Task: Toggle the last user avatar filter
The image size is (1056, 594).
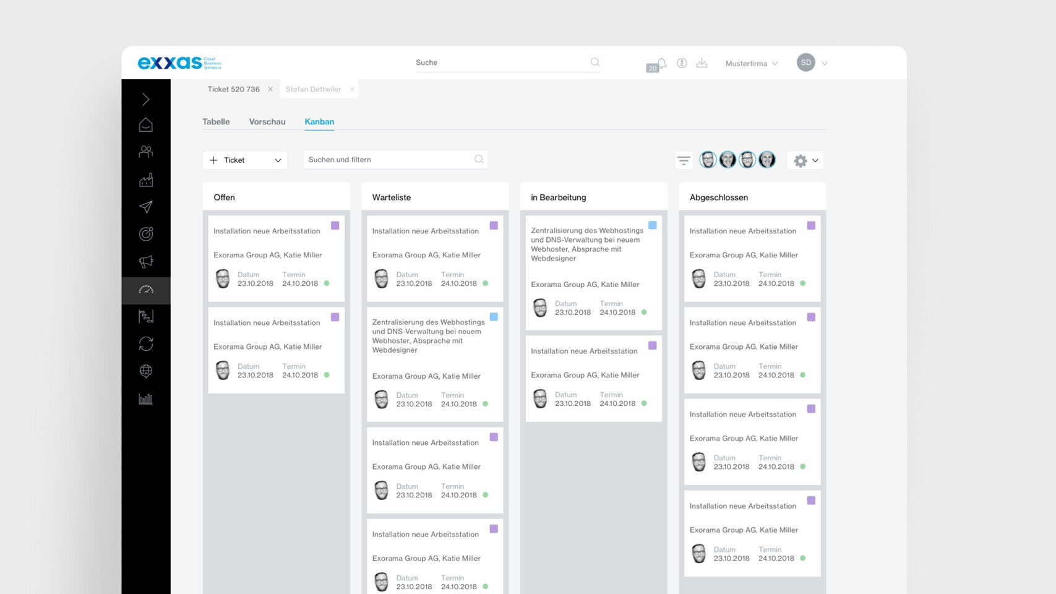Action: click(x=767, y=160)
